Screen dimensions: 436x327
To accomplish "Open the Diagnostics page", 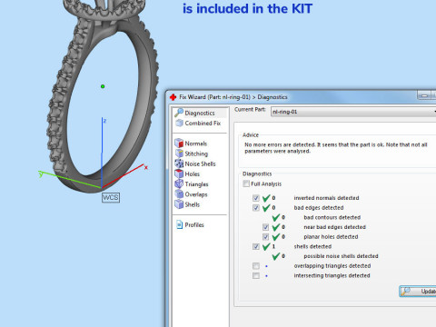I will tap(200, 113).
